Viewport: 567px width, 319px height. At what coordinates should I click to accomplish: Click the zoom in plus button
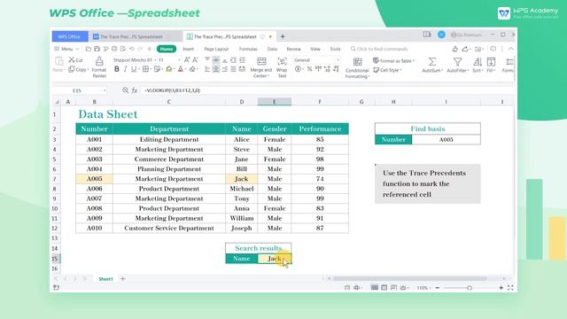pyautogui.click(x=501, y=288)
